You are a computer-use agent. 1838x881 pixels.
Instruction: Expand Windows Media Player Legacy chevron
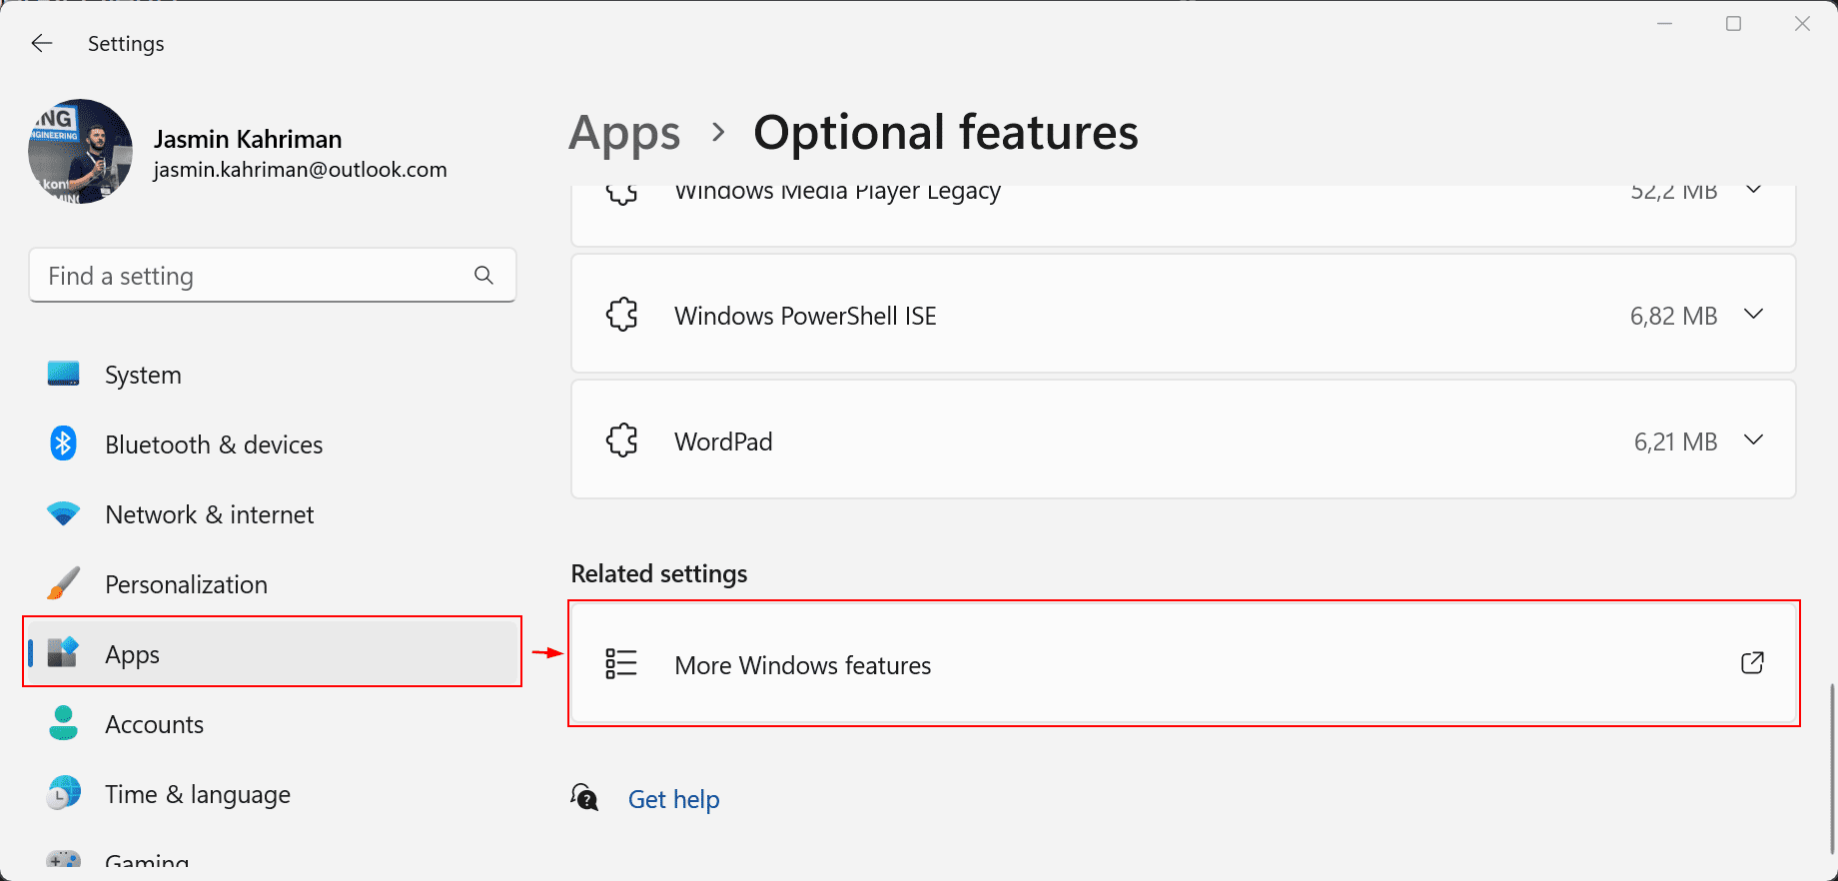1753,190
